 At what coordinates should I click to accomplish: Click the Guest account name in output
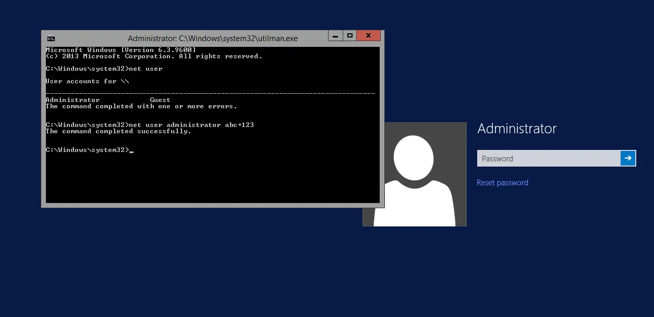pos(160,100)
